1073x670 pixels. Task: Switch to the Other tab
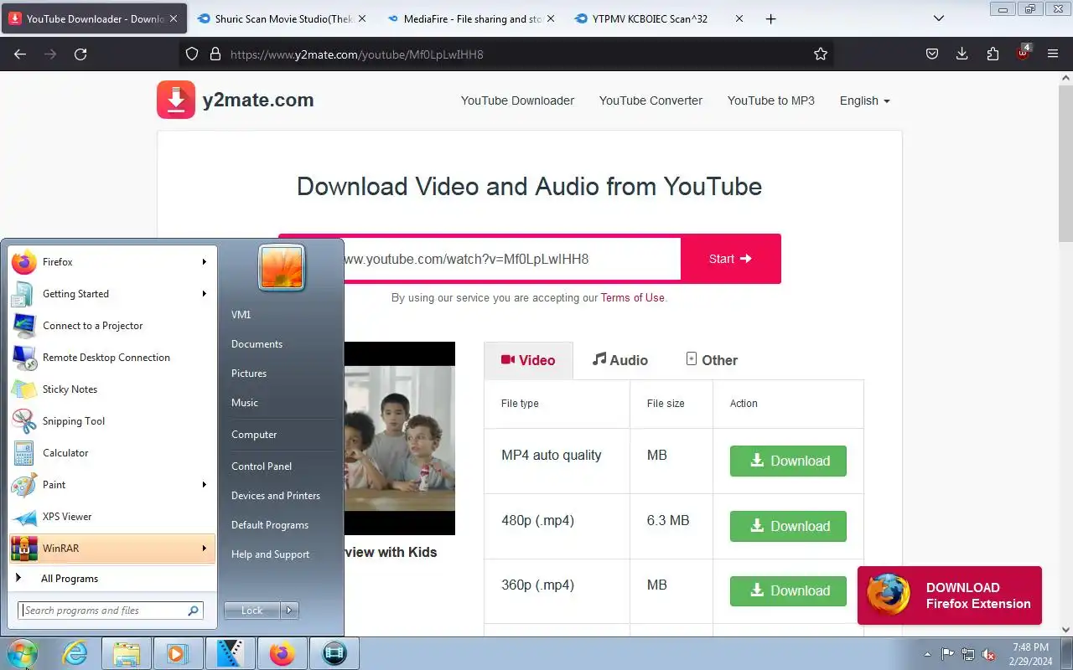[712, 360]
